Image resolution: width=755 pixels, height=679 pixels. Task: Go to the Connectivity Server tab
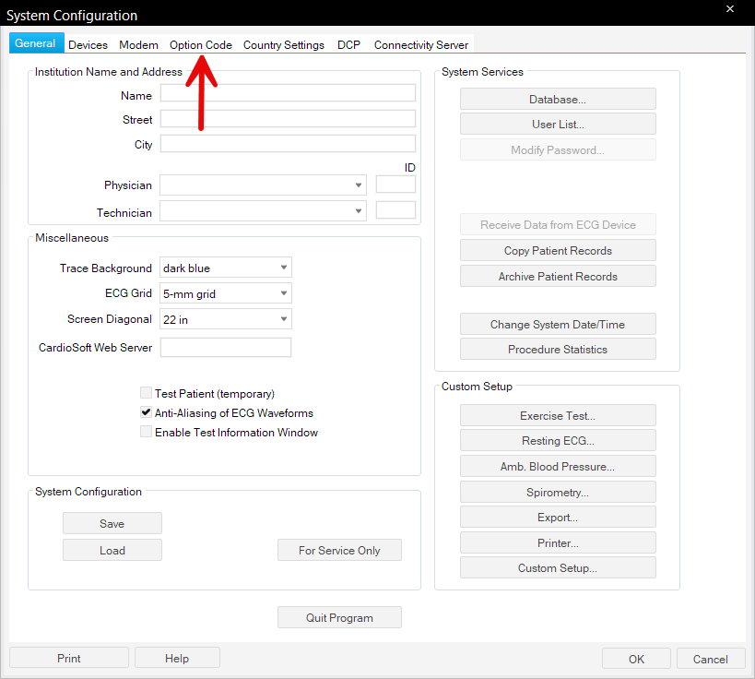pyautogui.click(x=420, y=45)
